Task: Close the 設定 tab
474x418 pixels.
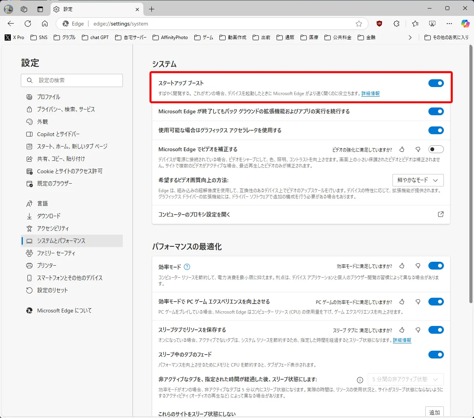Action: 138,9
